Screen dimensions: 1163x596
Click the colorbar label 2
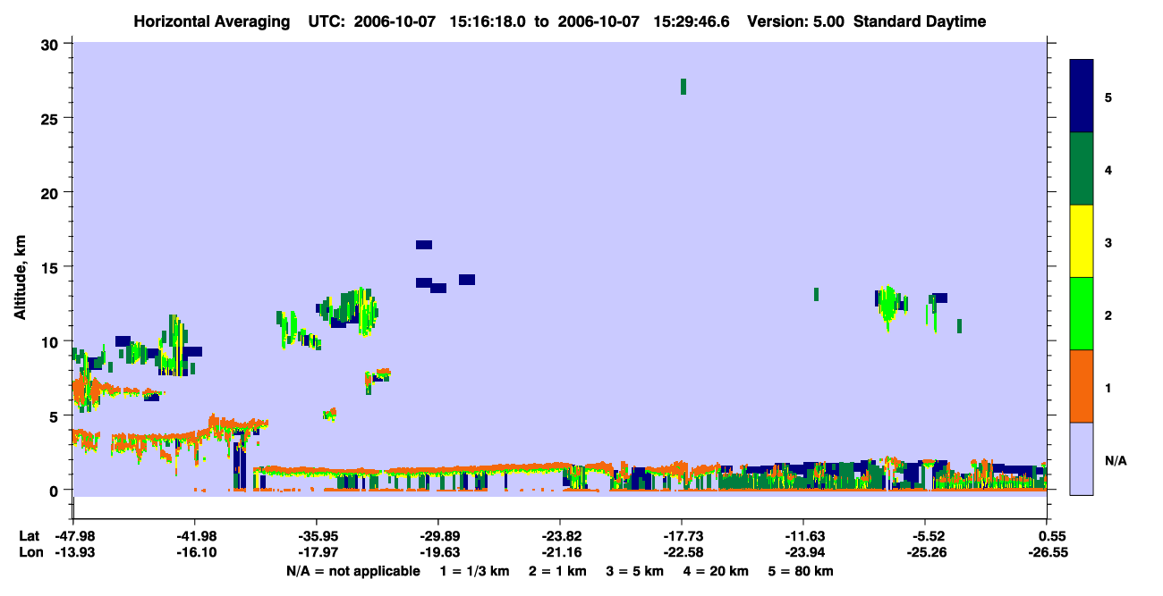pos(1108,315)
